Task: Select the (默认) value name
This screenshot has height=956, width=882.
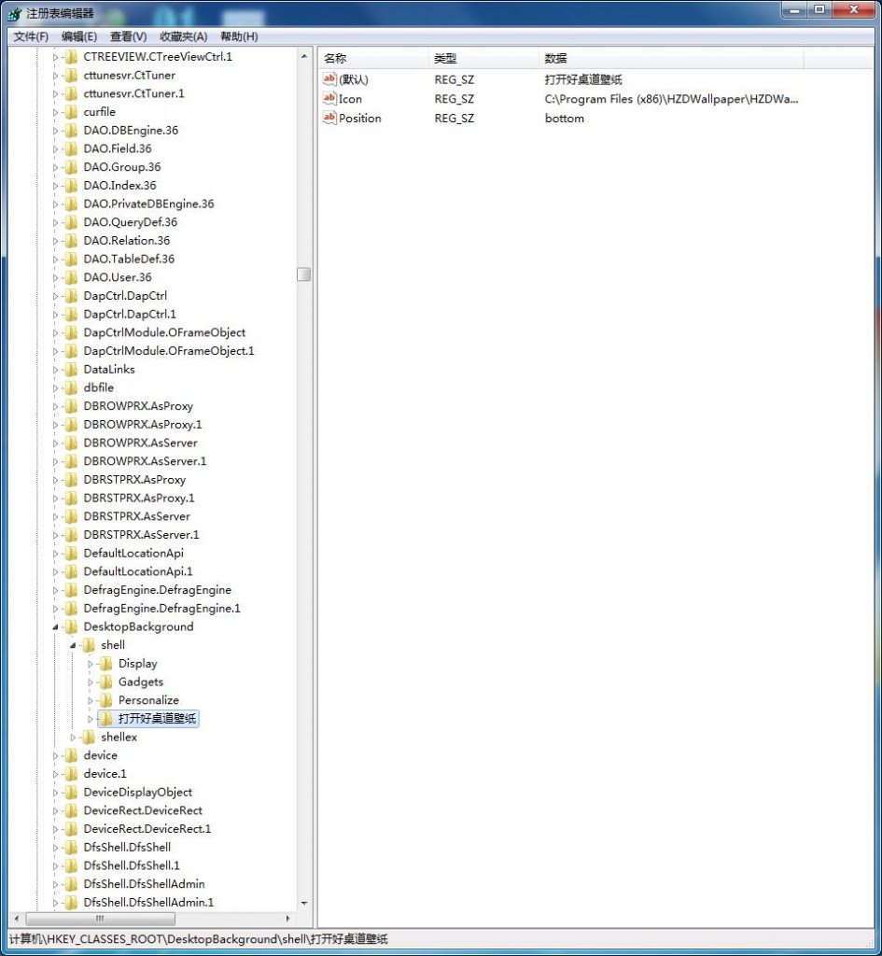Action: [354, 79]
